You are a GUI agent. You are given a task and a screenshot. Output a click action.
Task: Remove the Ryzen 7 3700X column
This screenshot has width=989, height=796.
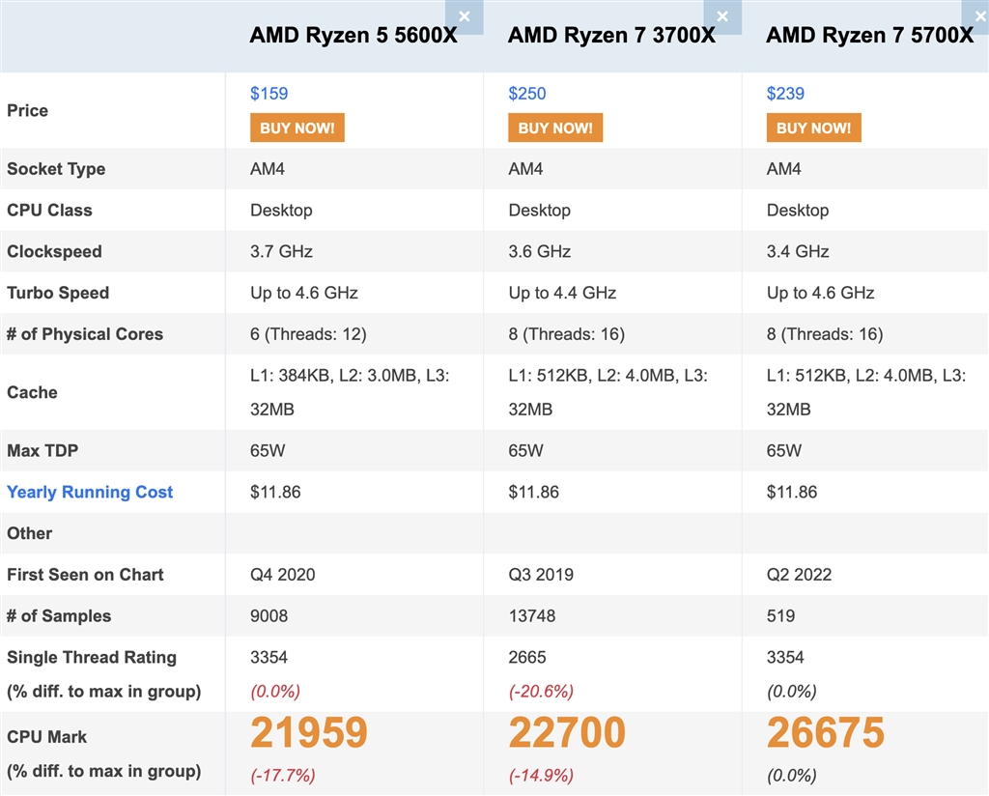click(722, 16)
